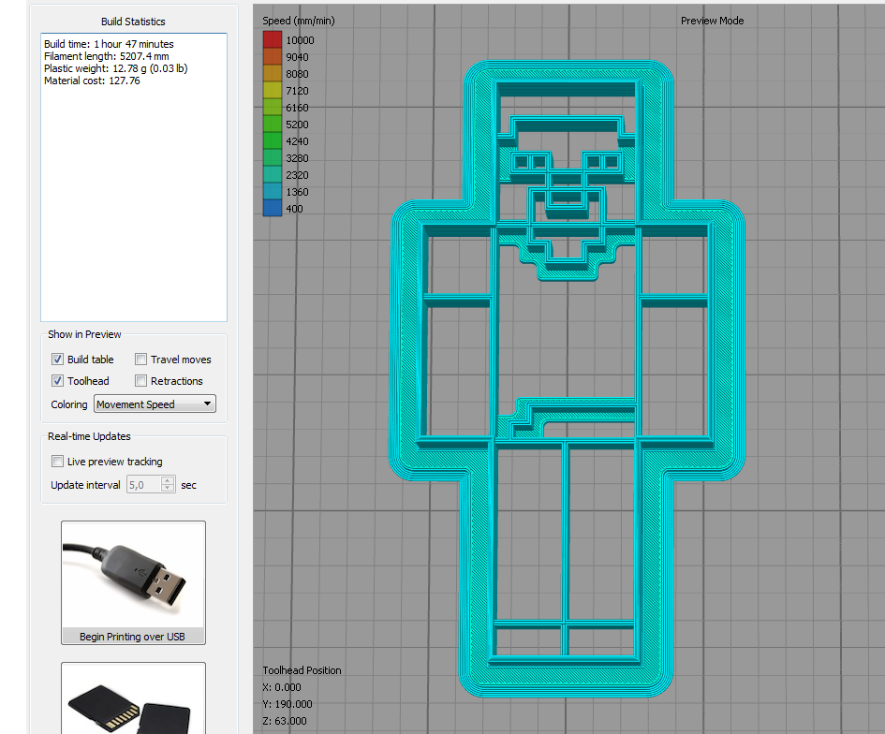
Task: Click the blue 400 speed swatch
Action: pyautogui.click(x=272, y=208)
